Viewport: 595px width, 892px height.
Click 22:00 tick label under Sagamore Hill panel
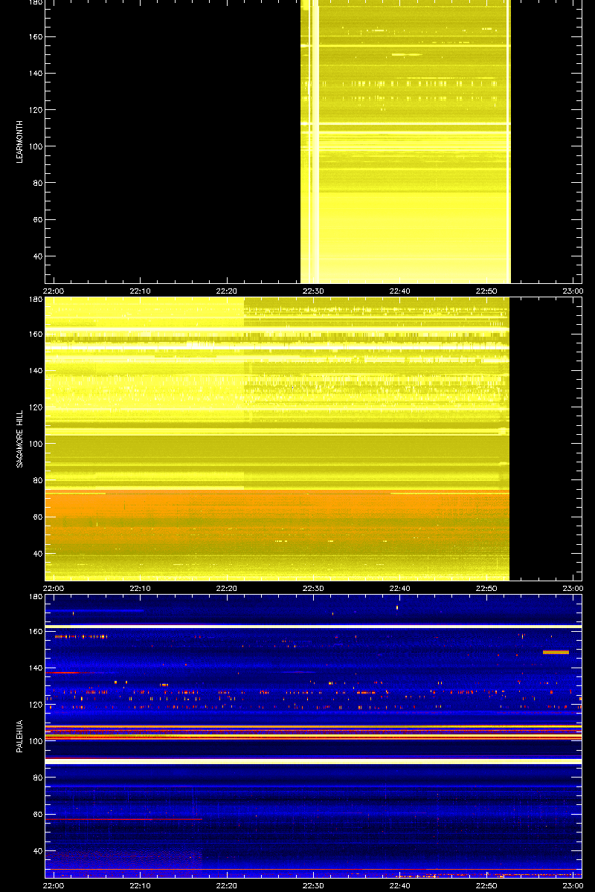[x=54, y=589]
